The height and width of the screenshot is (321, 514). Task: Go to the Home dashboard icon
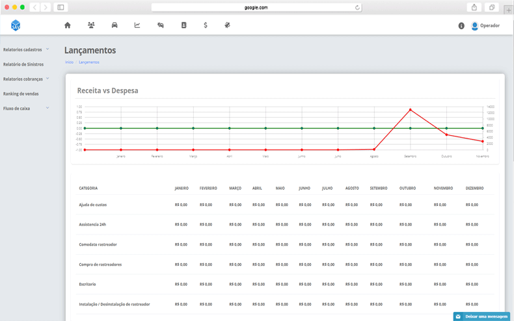(x=68, y=25)
